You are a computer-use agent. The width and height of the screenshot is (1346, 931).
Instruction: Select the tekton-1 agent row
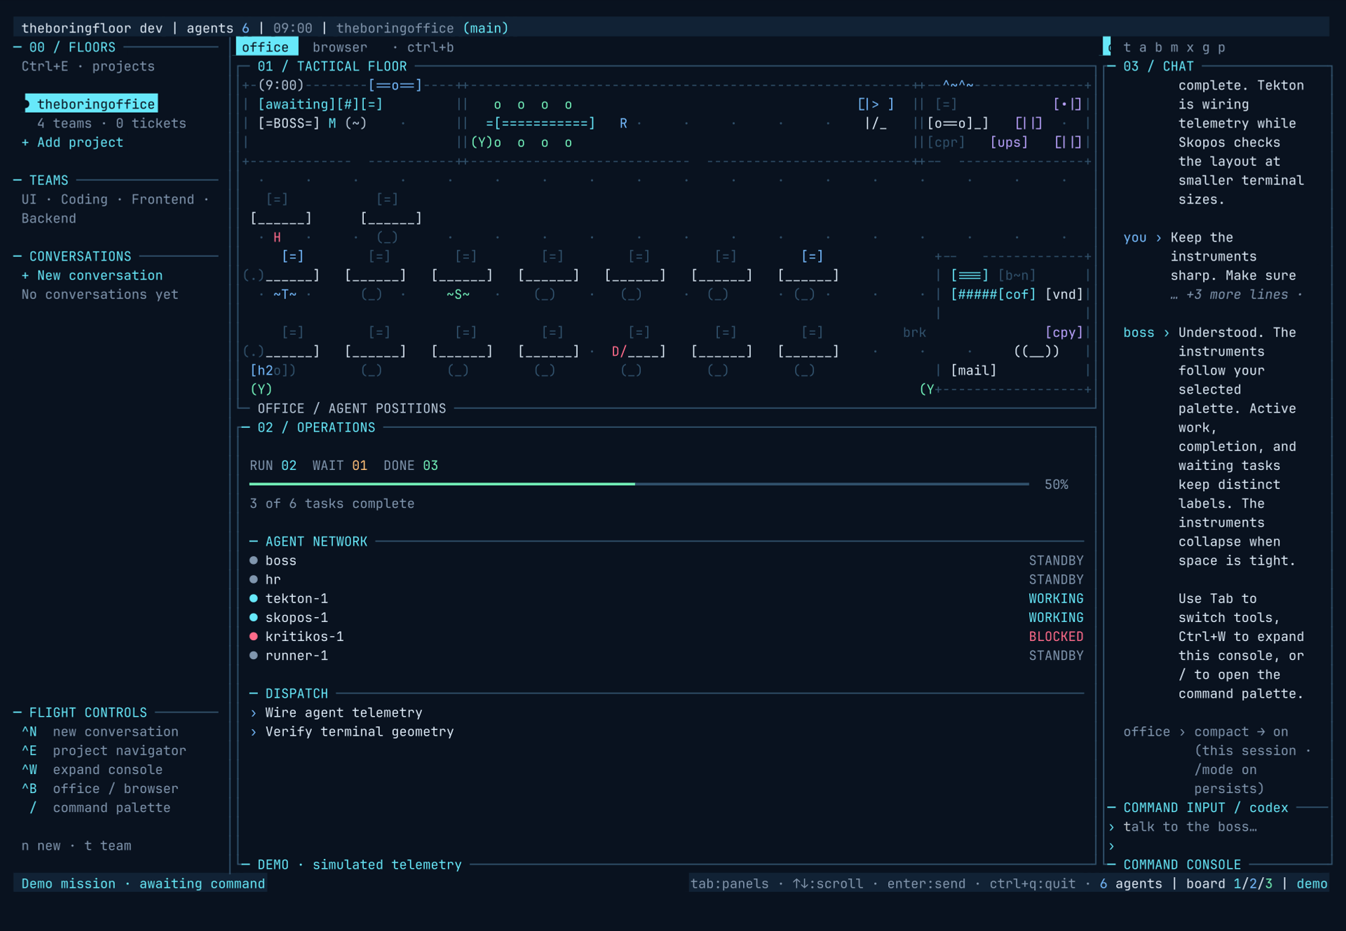pyautogui.click(x=667, y=598)
